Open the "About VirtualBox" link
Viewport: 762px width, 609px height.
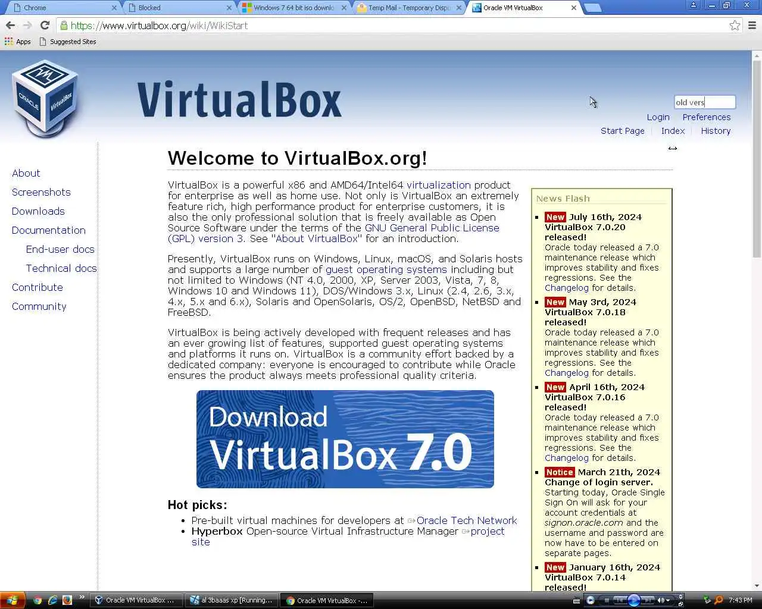tap(317, 238)
